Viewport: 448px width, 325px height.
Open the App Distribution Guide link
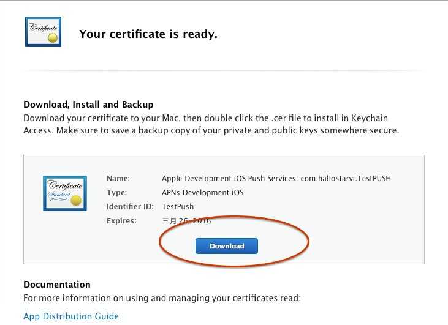71,316
